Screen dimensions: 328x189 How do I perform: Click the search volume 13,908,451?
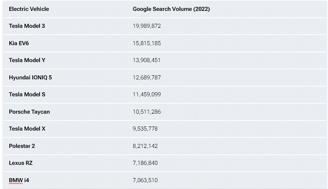tap(147, 60)
